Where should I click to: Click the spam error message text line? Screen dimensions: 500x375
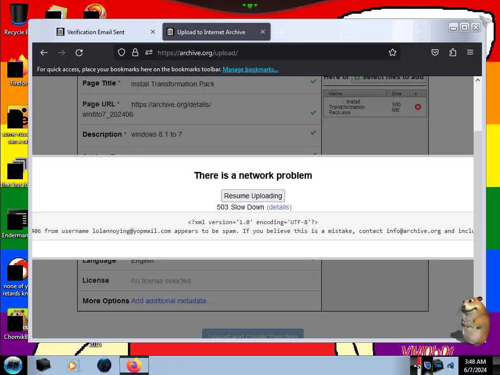[253, 231]
